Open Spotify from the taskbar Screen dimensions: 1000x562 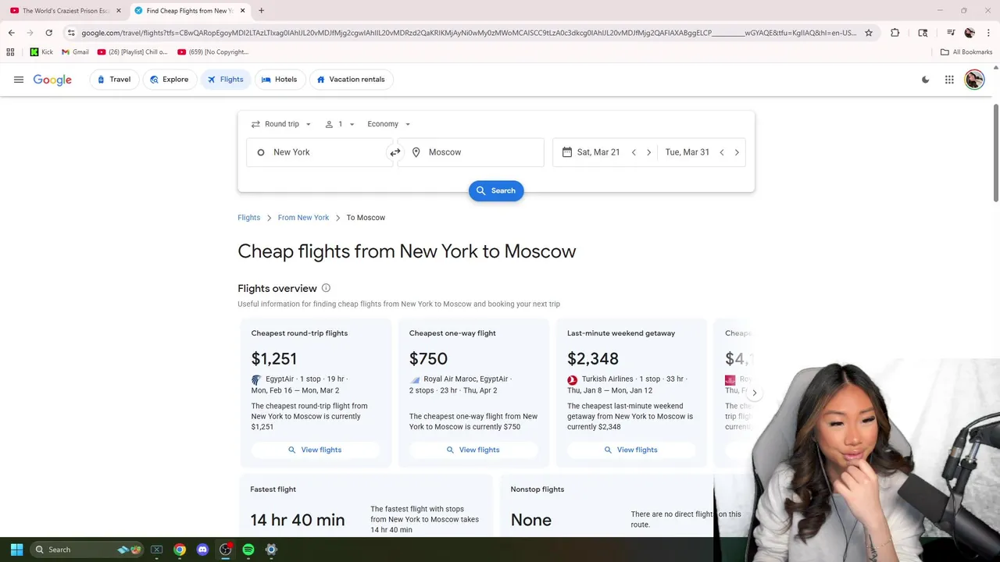pos(248,550)
